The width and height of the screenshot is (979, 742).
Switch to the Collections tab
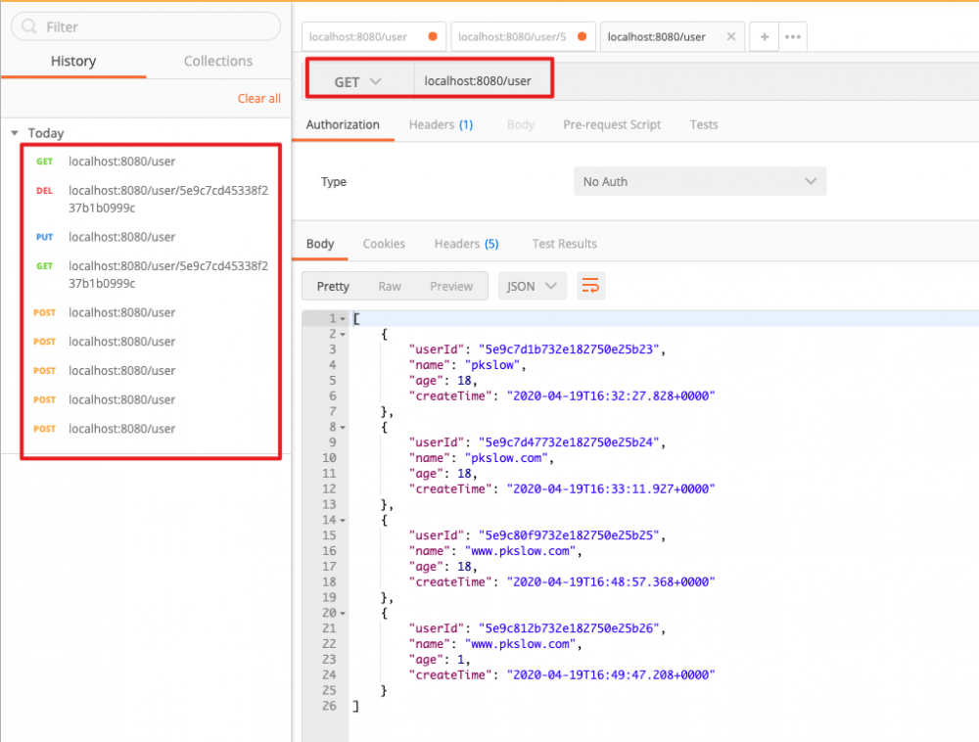coord(217,61)
